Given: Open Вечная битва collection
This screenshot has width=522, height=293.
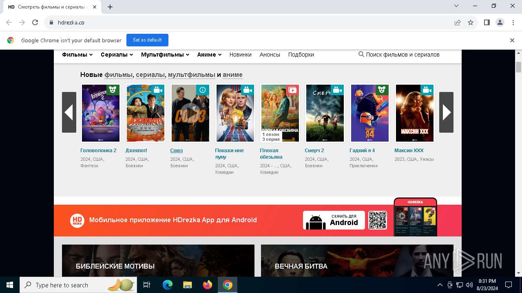Looking at the screenshot, I should (357, 260).
